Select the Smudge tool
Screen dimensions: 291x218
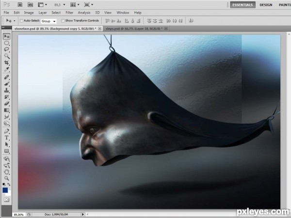(x=7, y=117)
